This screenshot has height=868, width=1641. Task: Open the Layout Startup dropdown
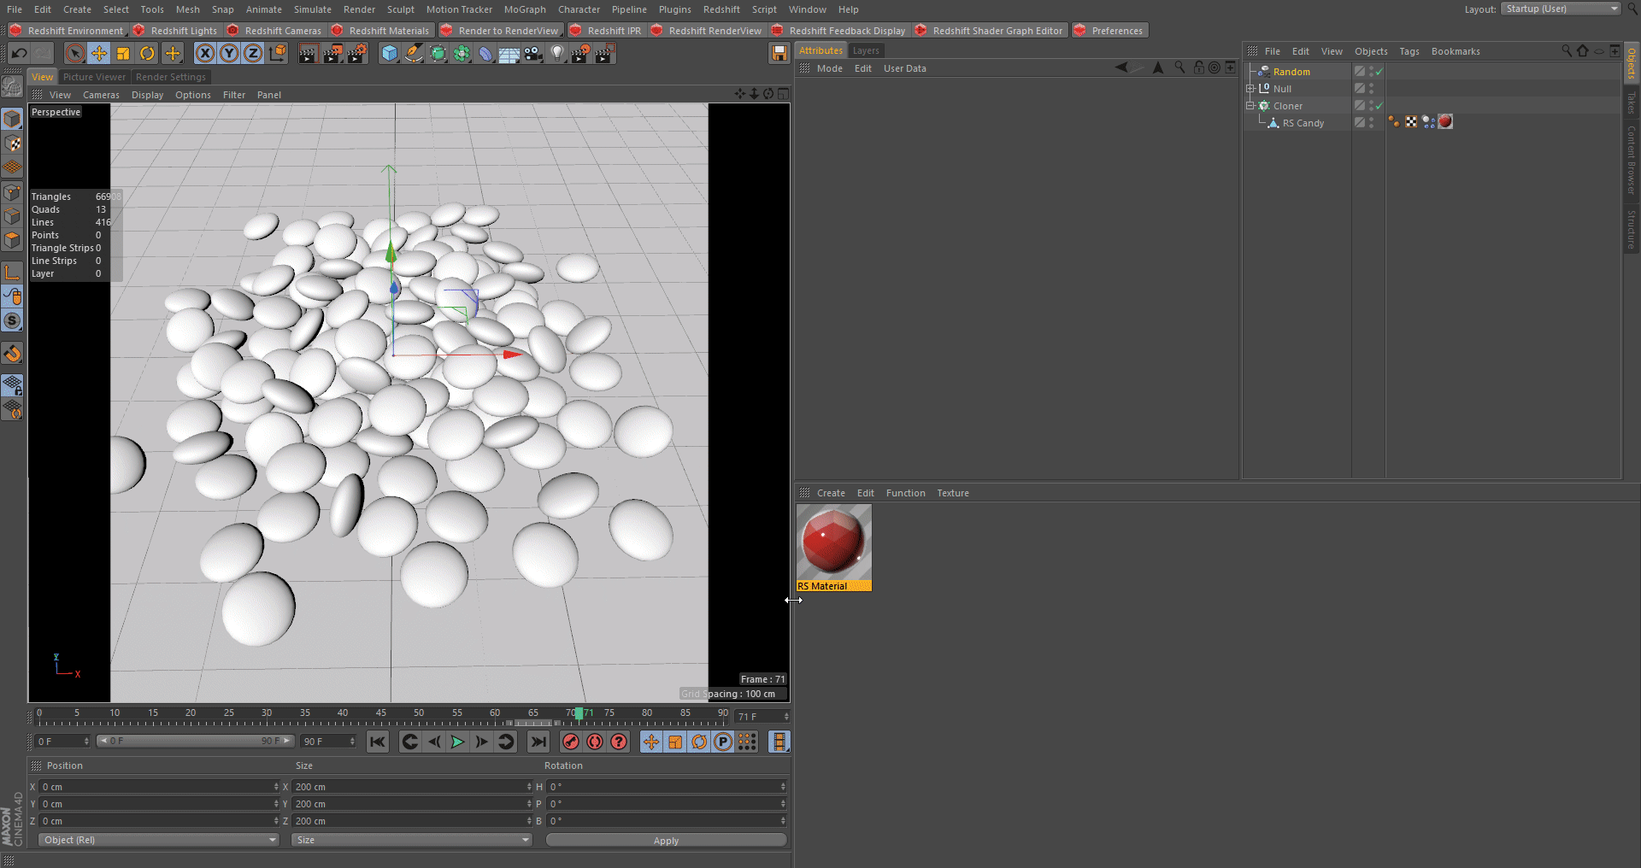click(x=1560, y=9)
